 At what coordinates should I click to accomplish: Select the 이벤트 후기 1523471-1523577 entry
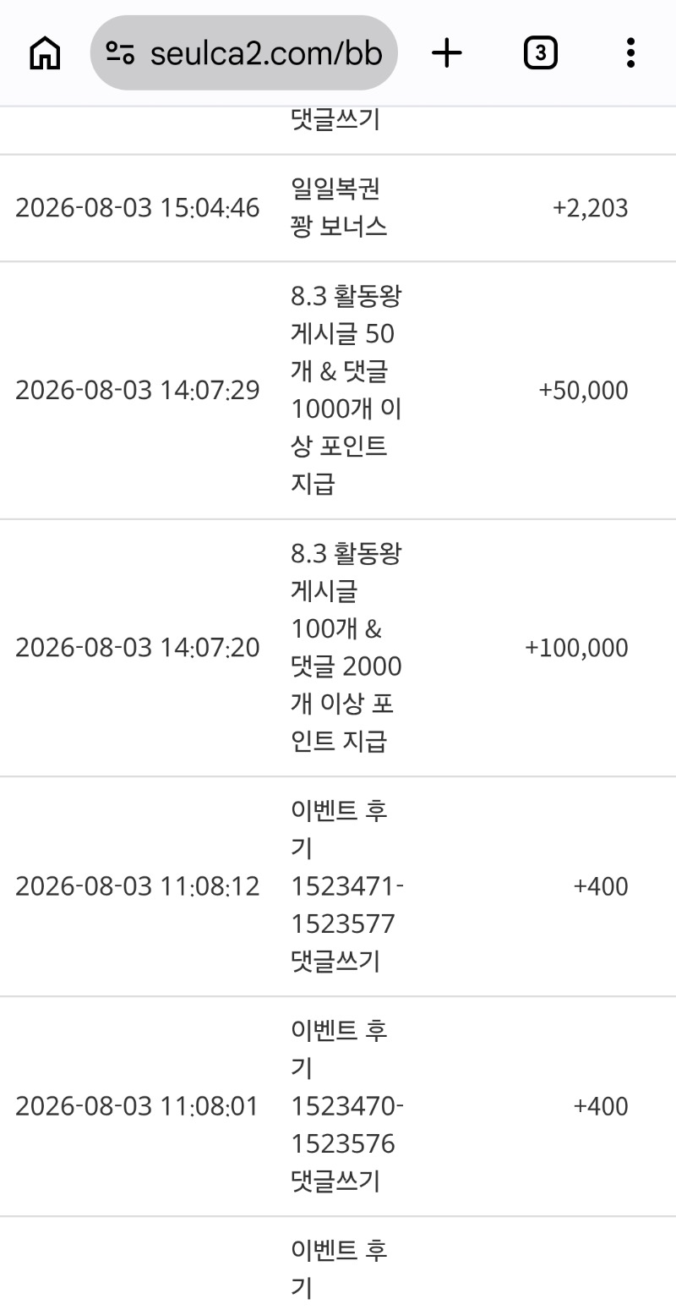tap(347, 886)
